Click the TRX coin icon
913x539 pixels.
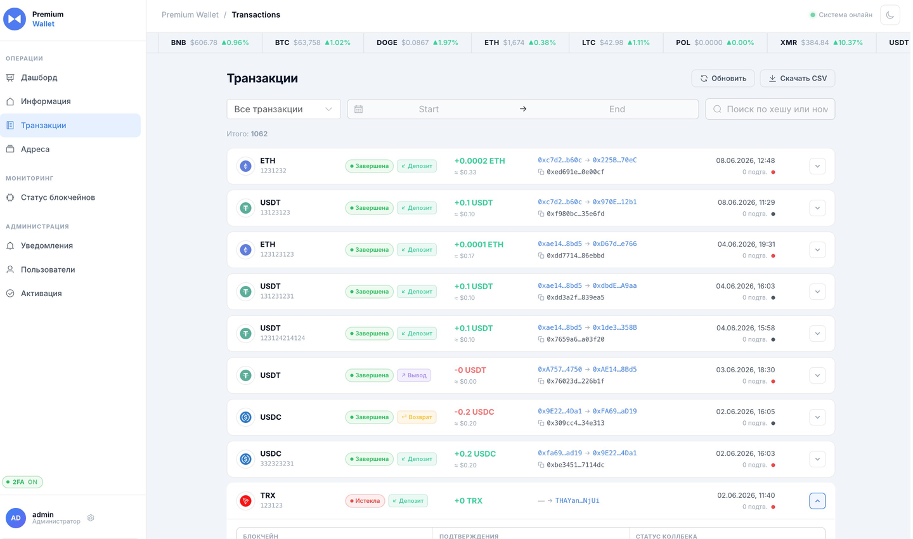245,501
